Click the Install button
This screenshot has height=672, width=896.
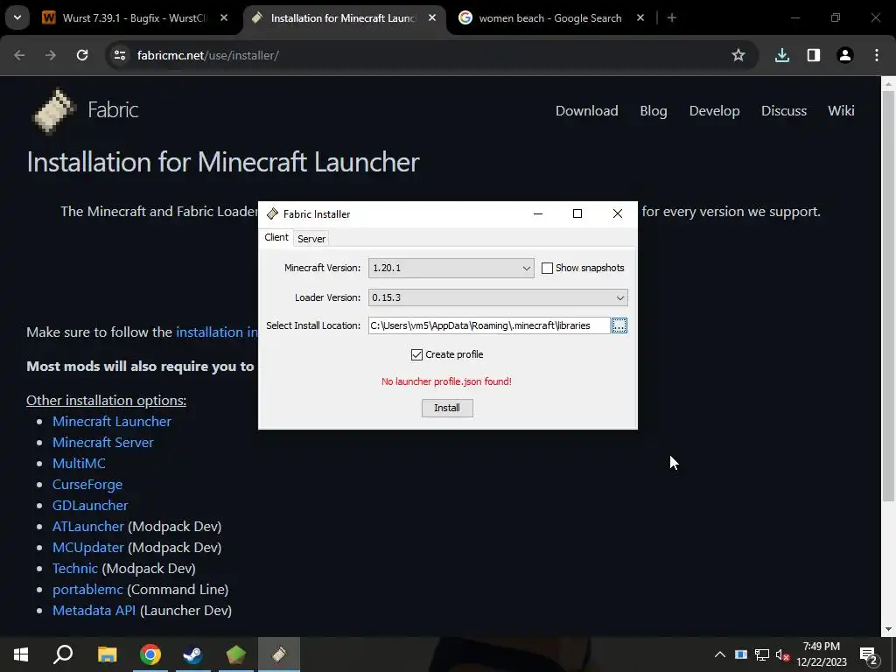(x=447, y=408)
